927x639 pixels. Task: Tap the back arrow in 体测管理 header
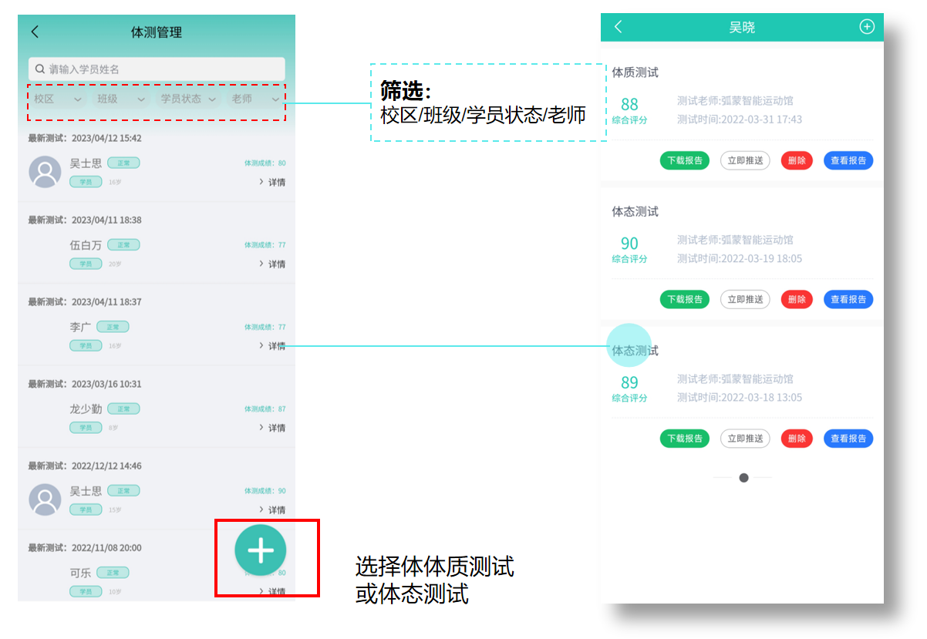tap(35, 32)
